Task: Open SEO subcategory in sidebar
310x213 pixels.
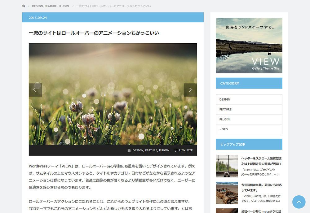Action: click(x=249, y=129)
